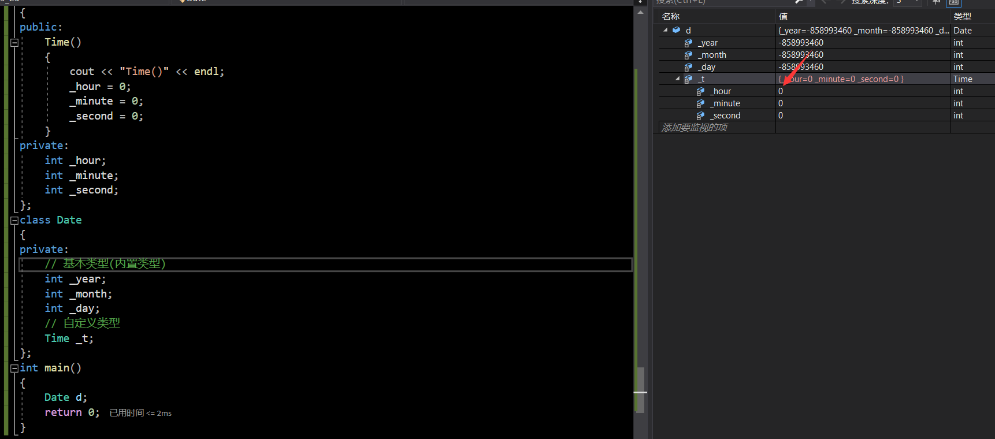Click the private field icon beside _t
The image size is (995, 439).
[x=688, y=79]
